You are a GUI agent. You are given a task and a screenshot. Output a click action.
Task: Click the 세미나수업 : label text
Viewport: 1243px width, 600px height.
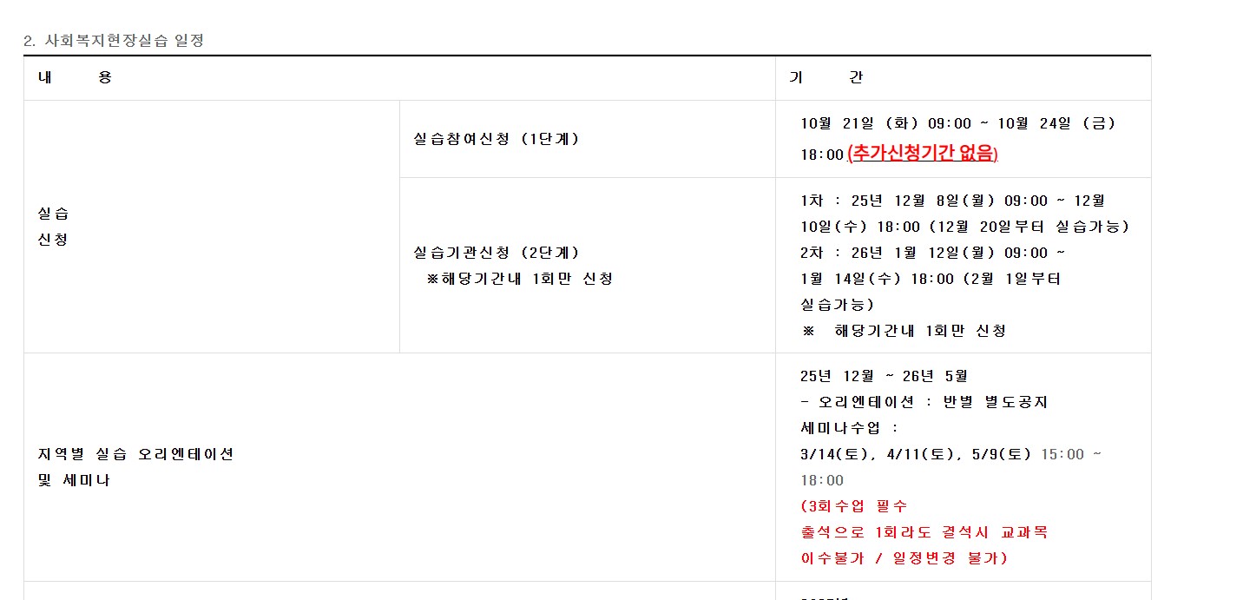(x=849, y=428)
